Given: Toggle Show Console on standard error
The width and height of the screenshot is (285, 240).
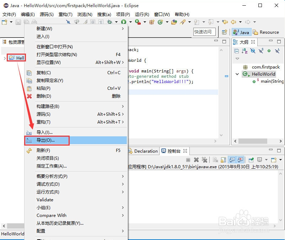Looking at the screenshot, I should (240, 160).
